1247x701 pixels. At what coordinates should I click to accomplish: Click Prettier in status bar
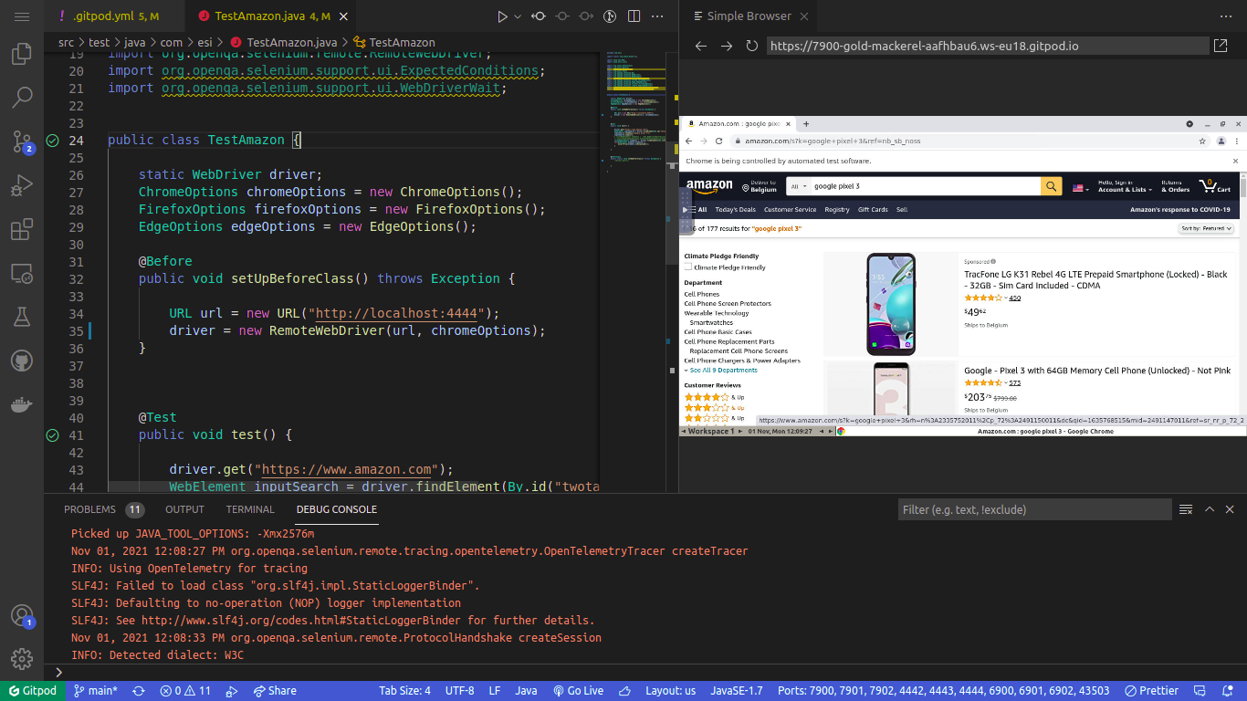pyautogui.click(x=1151, y=691)
